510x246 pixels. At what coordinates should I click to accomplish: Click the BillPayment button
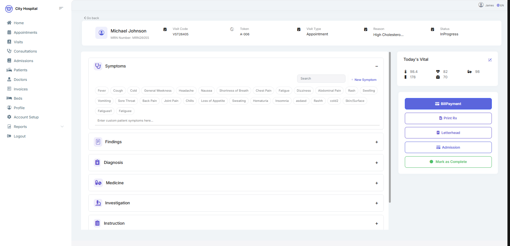coord(448,104)
